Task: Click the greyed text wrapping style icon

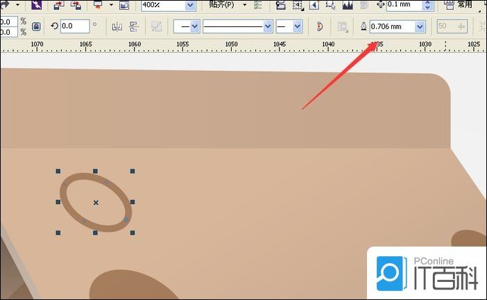Action: 343,27
